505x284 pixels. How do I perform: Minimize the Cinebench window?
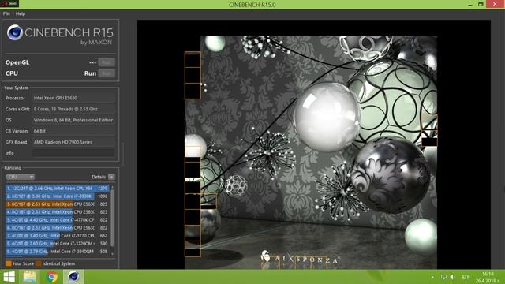point(470,5)
